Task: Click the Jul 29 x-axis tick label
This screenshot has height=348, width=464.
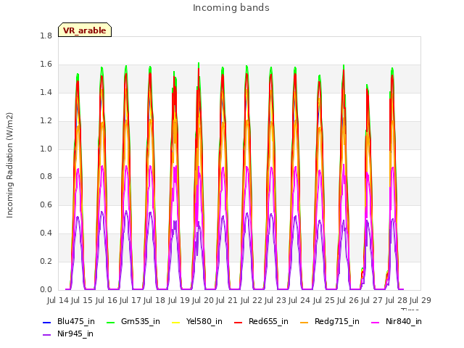Action: (x=420, y=300)
